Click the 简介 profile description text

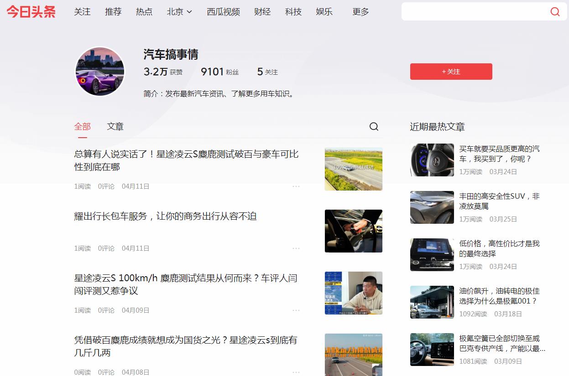coord(219,94)
